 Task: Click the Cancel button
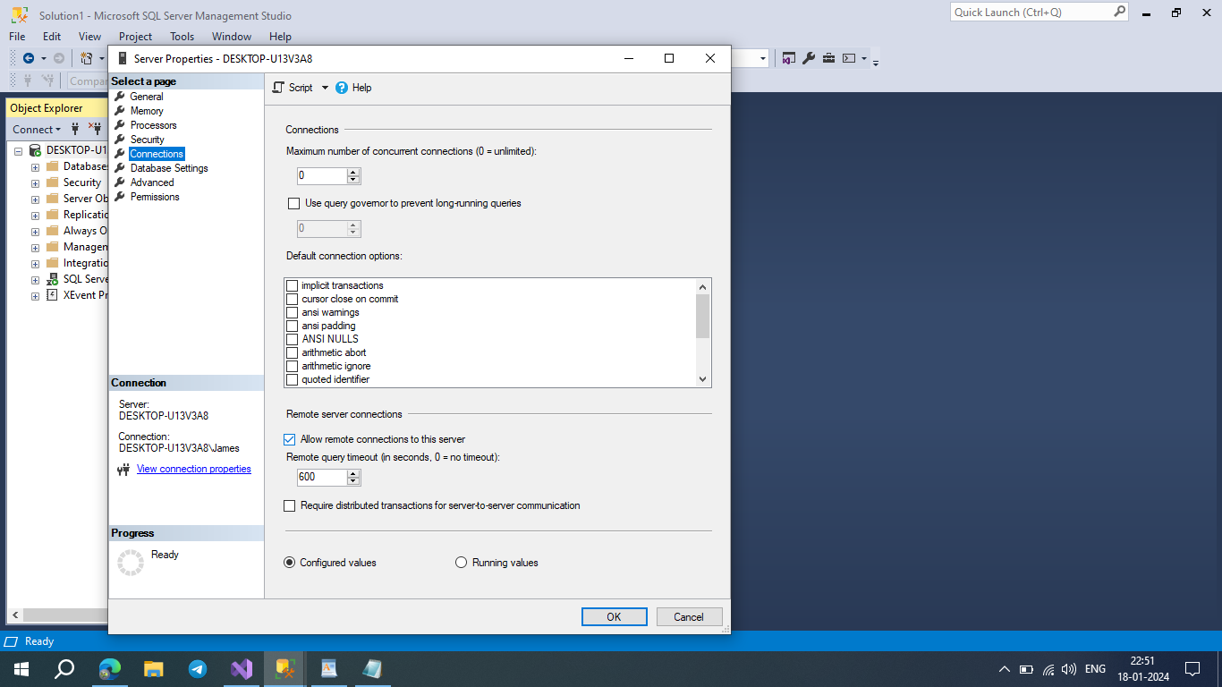coord(689,616)
